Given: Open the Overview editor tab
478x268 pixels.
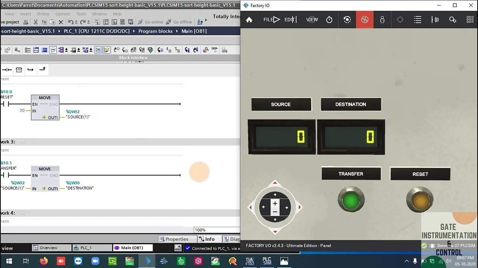Looking at the screenshot, I should tap(52, 248).
